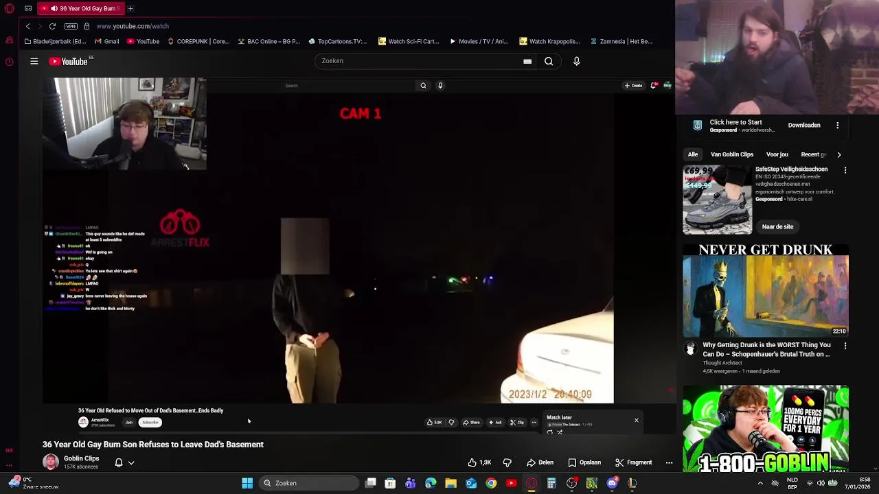Open a new tab with the plus button
The height and width of the screenshot is (494, 879).
click(x=130, y=8)
